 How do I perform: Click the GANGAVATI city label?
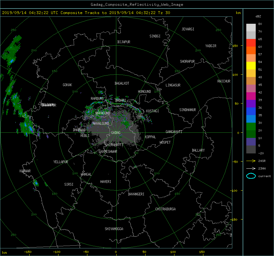[174, 132]
